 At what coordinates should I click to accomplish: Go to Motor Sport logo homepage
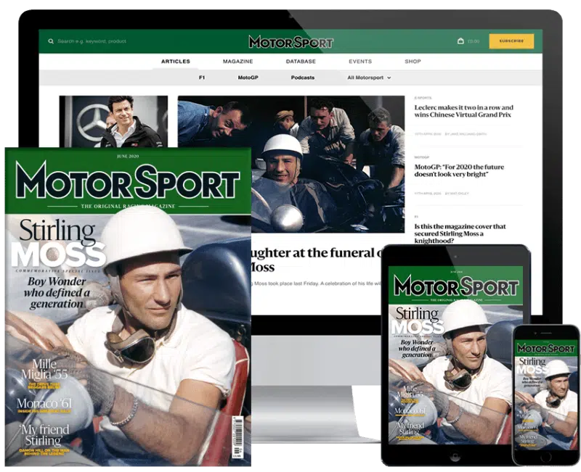[x=291, y=42]
